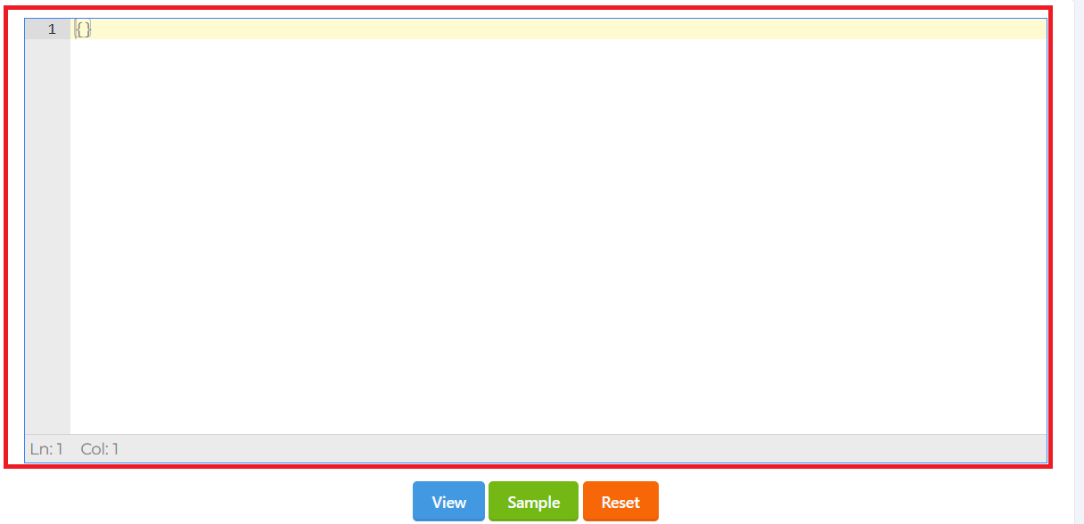The width and height of the screenshot is (1084, 524).
Task: Click the Ln: 1 line indicator
Action: click(46, 448)
